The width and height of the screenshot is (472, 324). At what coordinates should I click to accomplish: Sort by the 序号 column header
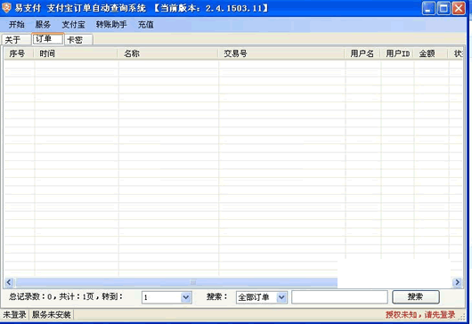20,53
